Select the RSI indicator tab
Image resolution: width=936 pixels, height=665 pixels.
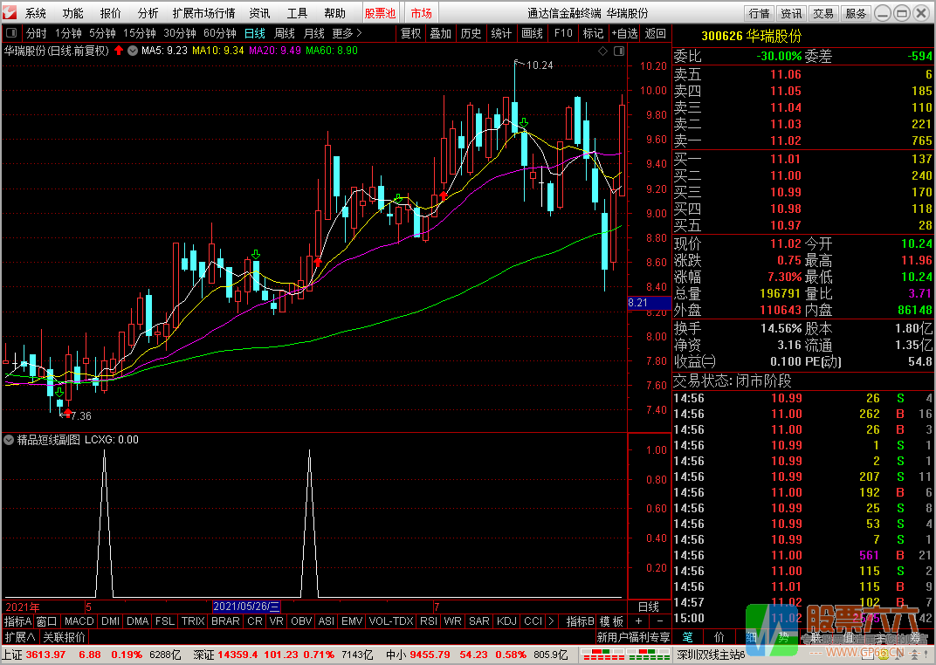pos(429,621)
